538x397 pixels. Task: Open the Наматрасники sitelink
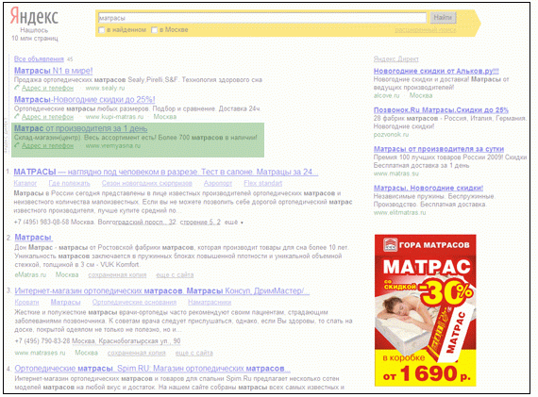pos(210,303)
